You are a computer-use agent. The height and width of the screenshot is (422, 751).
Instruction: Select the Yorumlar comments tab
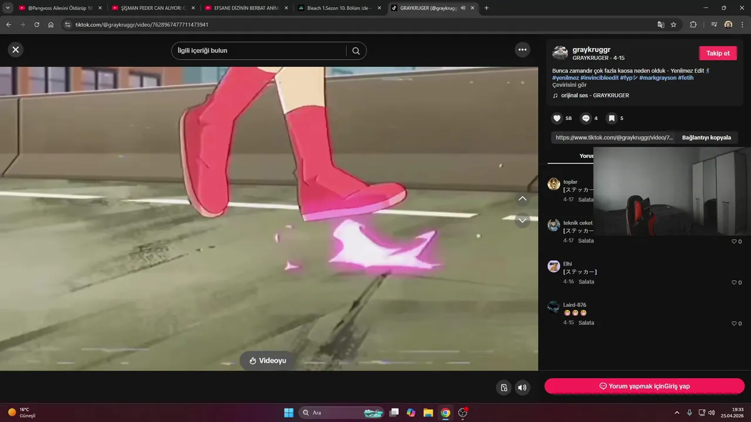[x=586, y=156]
